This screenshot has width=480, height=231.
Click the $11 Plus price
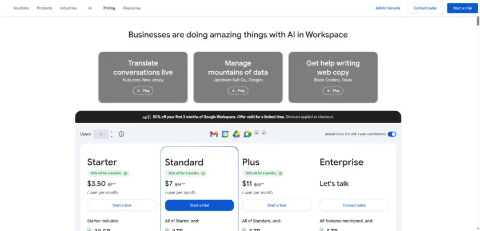(x=247, y=184)
